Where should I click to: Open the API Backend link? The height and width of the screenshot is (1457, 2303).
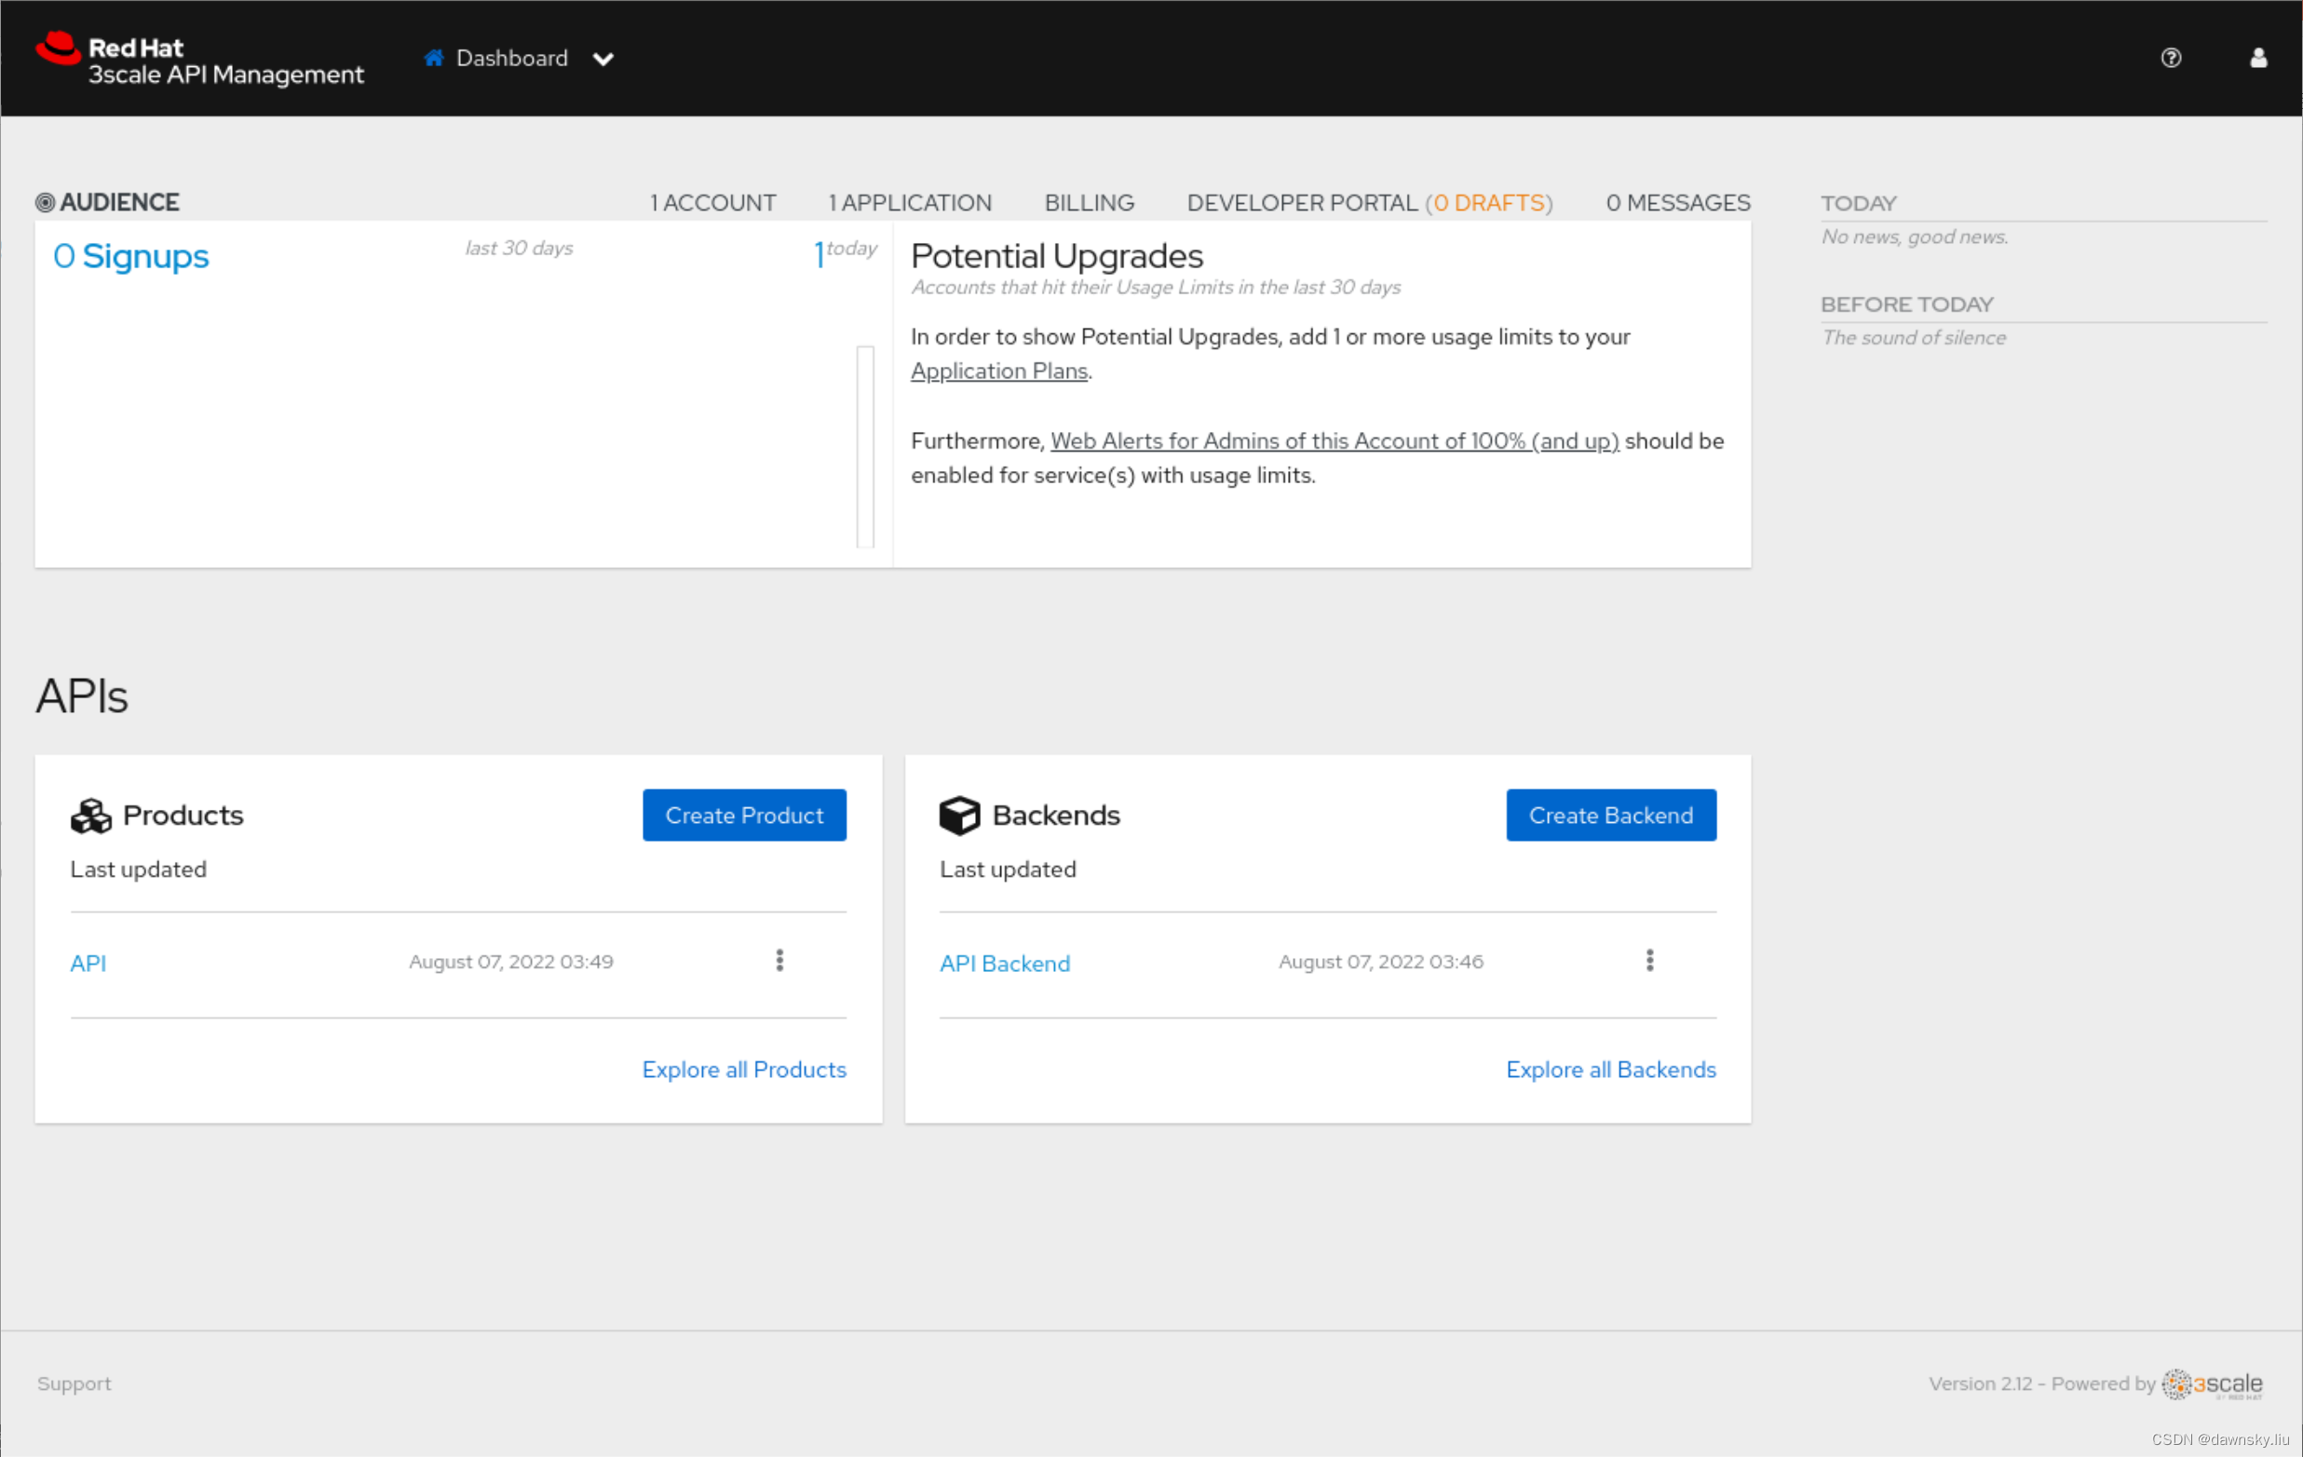click(x=1004, y=964)
